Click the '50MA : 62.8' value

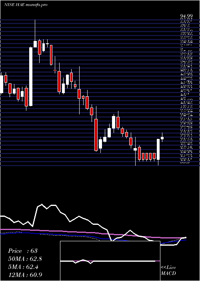[25, 259]
